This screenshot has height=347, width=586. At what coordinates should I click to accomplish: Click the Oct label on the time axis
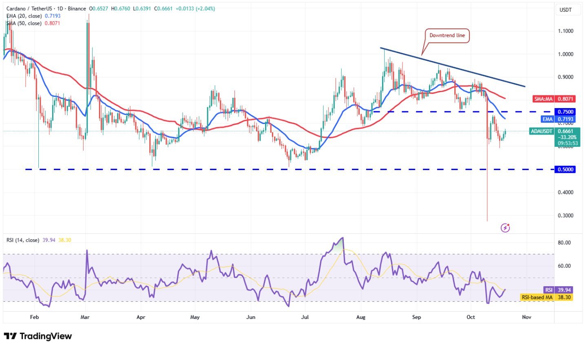tap(471, 317)
